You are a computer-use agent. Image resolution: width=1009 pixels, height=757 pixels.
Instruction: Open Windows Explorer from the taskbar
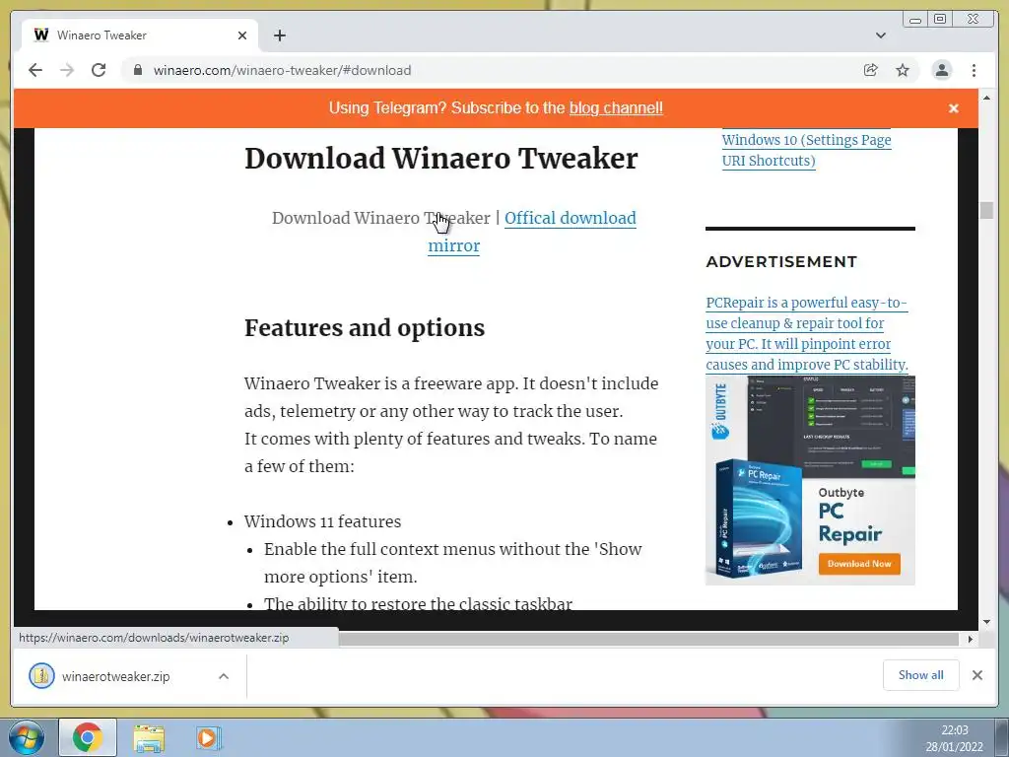(149, 737)
